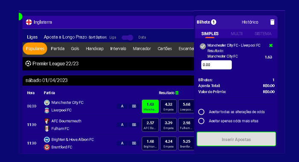Open Aposta a Longo Prazo section
Screen dimensions: 299x162
65,37
